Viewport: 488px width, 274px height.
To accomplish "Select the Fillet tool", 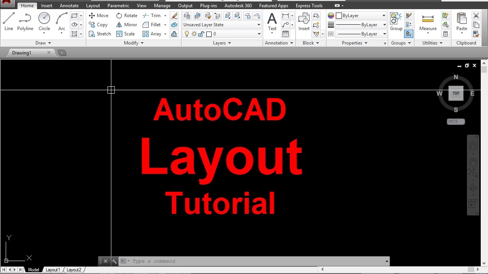I will 152,25.
